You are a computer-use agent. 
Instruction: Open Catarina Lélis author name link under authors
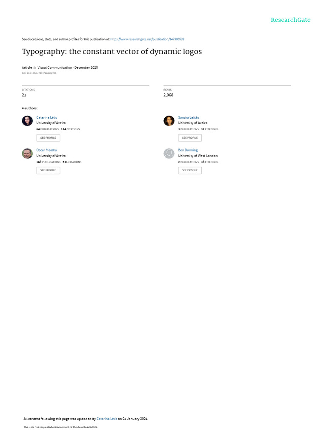click(x=46, y=117)
